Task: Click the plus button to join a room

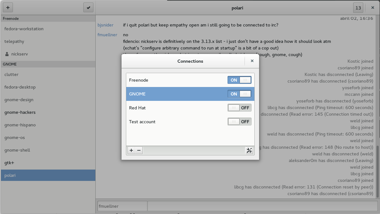Action: pos(8,8)
